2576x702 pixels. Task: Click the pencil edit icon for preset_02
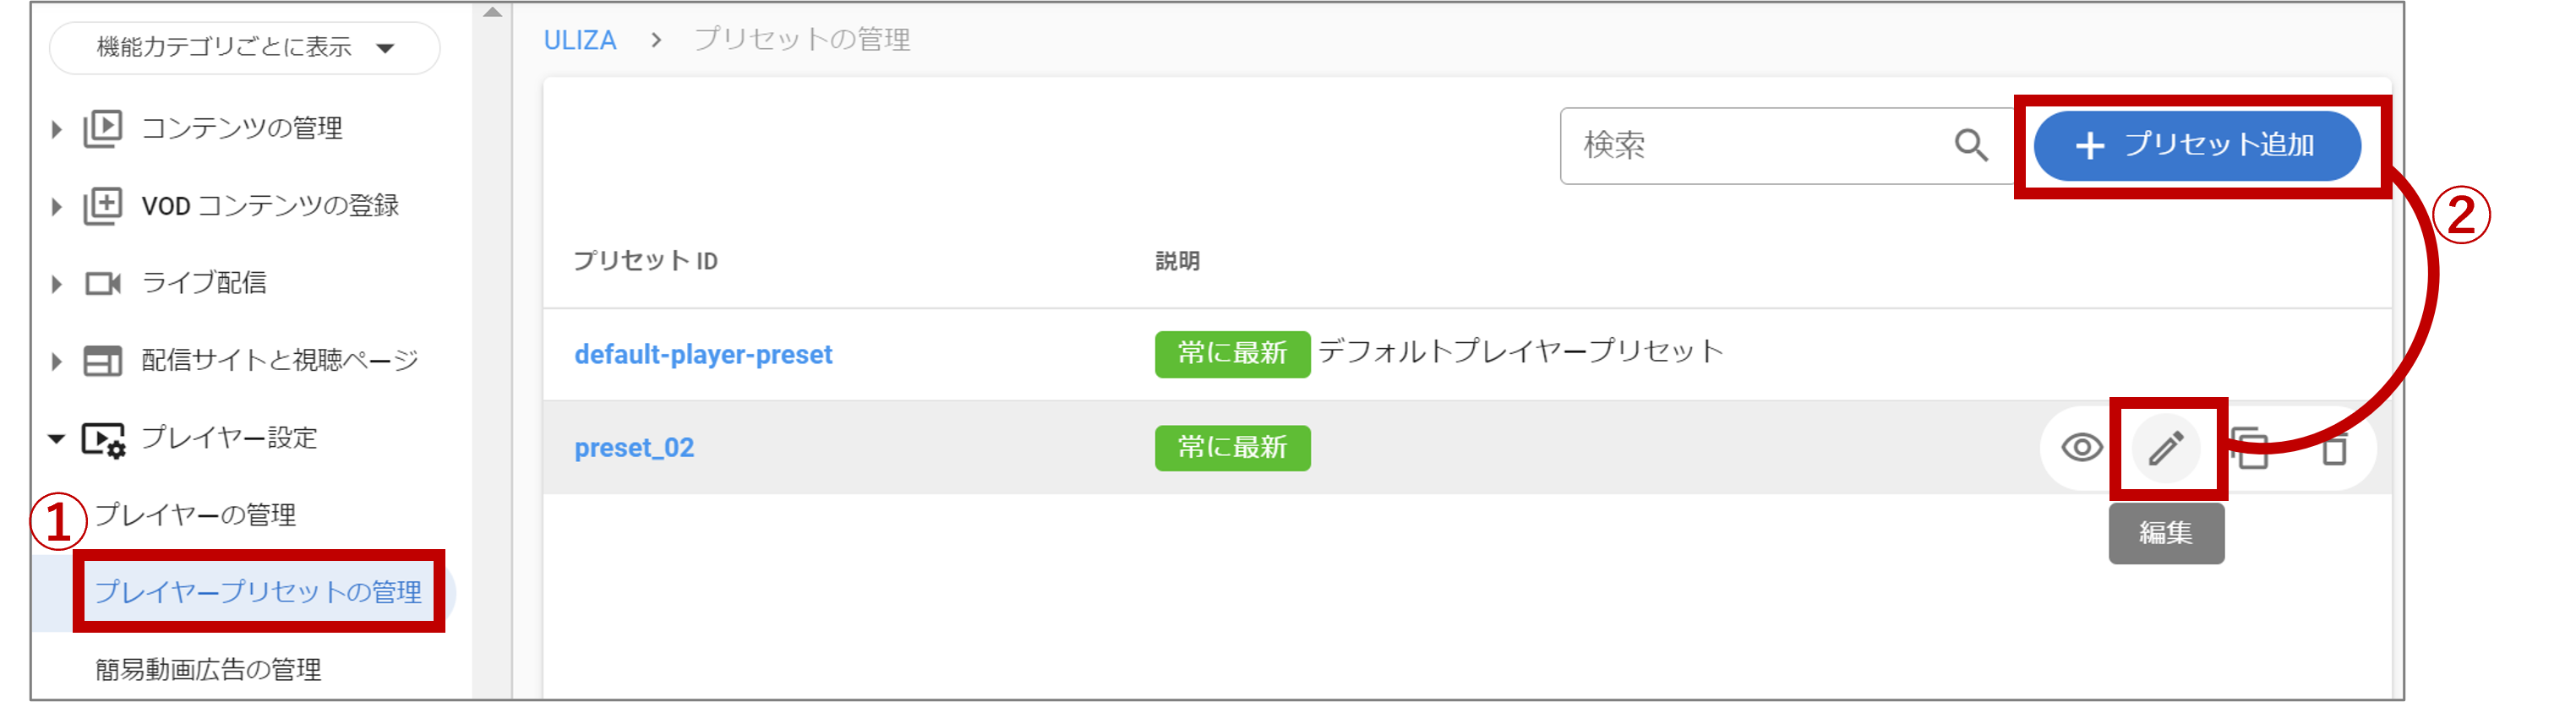coord(2166,448)
